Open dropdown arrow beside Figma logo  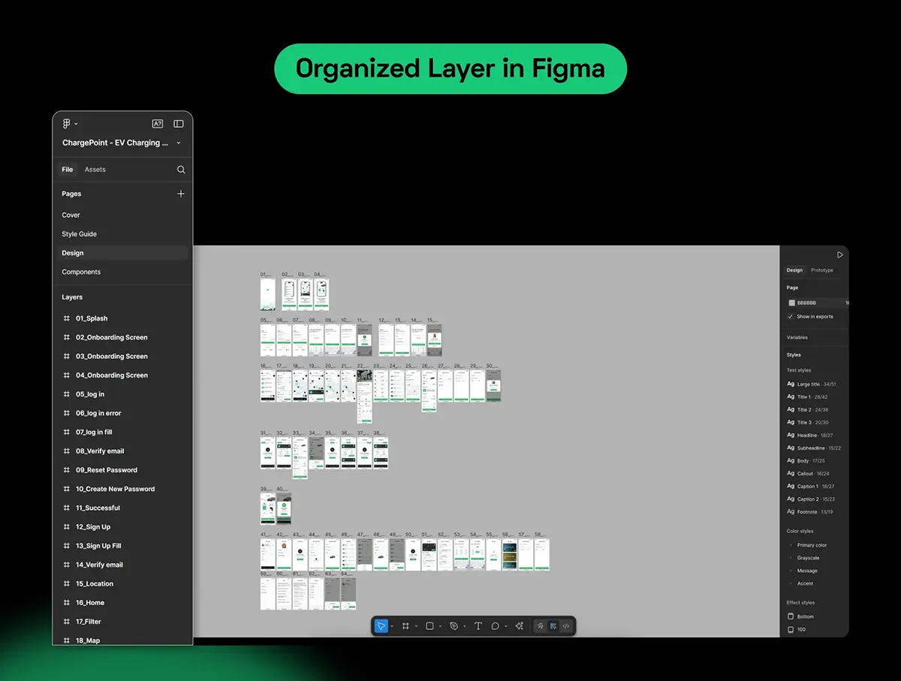point(76,124)
